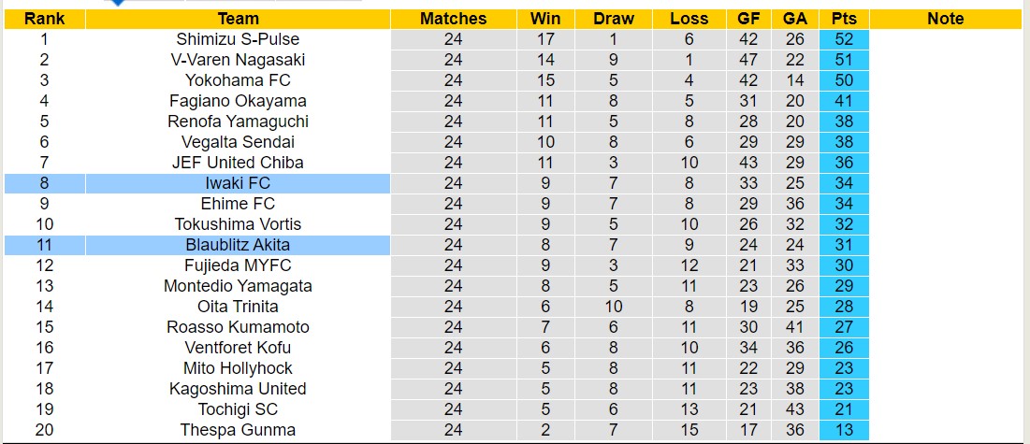Sort by the Win column header

click(x=545, y=19)
